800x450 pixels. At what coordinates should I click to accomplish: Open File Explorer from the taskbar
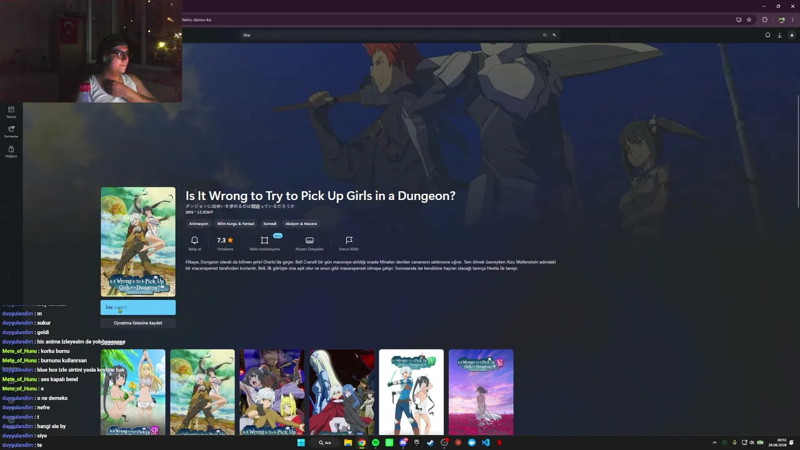coord(348,442)
